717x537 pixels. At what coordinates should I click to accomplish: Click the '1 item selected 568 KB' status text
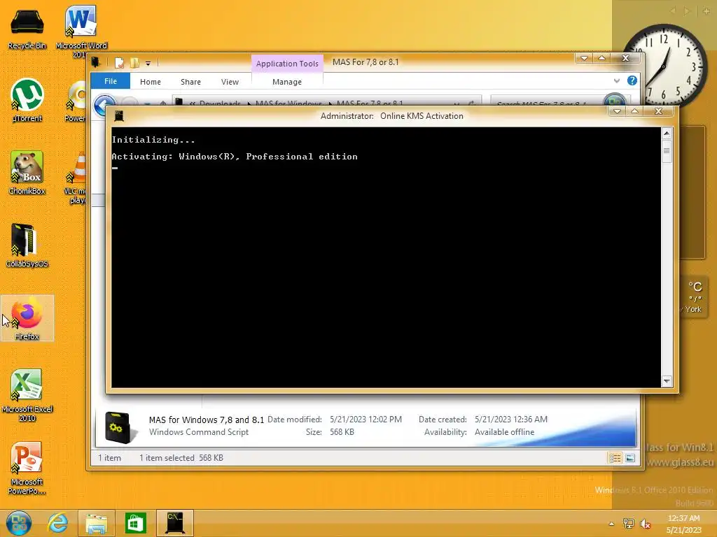coord(181,457)
